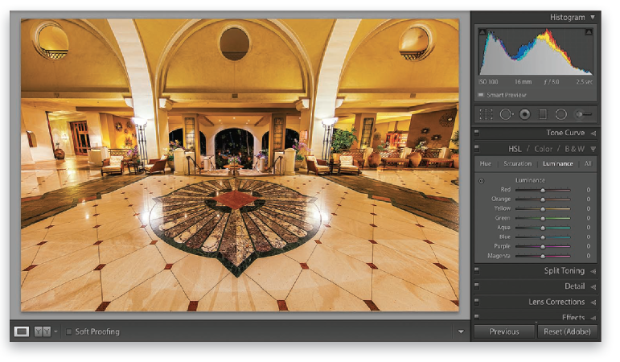The image size is (620, 362).
Task: Expand the Lens Corrections panel
Action: tap(593, 302)
